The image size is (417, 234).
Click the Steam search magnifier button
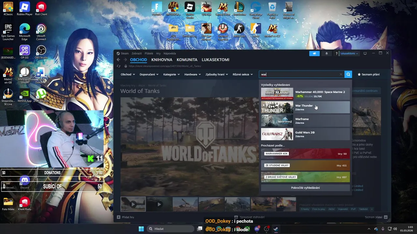click(348, 74)
